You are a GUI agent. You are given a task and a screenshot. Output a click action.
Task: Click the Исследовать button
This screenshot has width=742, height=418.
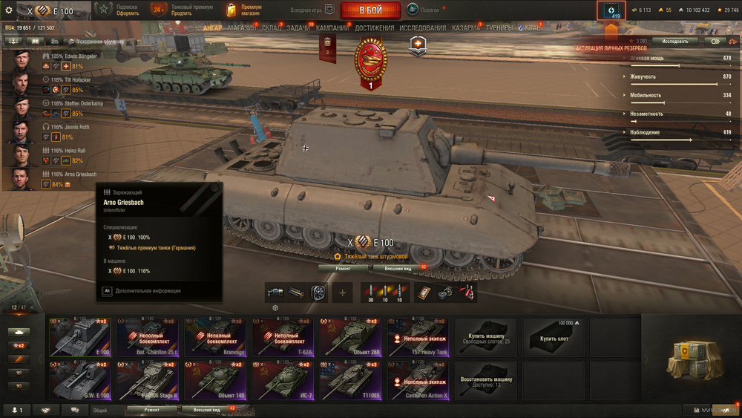pyautogui.click(x=675, y=41)
